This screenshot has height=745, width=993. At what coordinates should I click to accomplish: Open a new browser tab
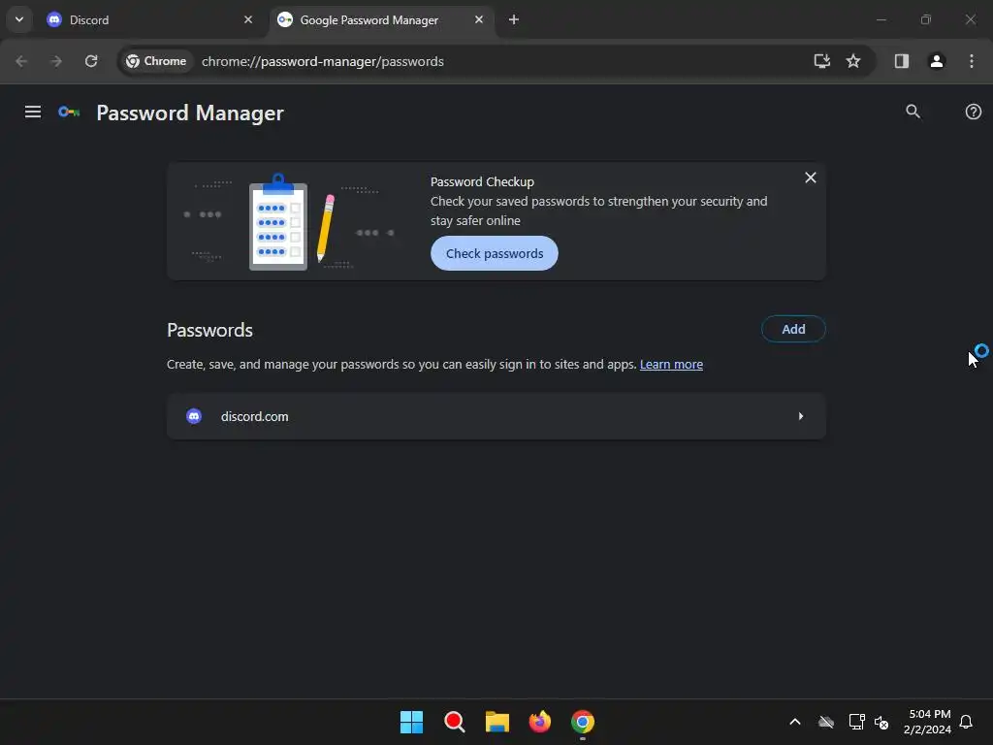coord(514,19)
